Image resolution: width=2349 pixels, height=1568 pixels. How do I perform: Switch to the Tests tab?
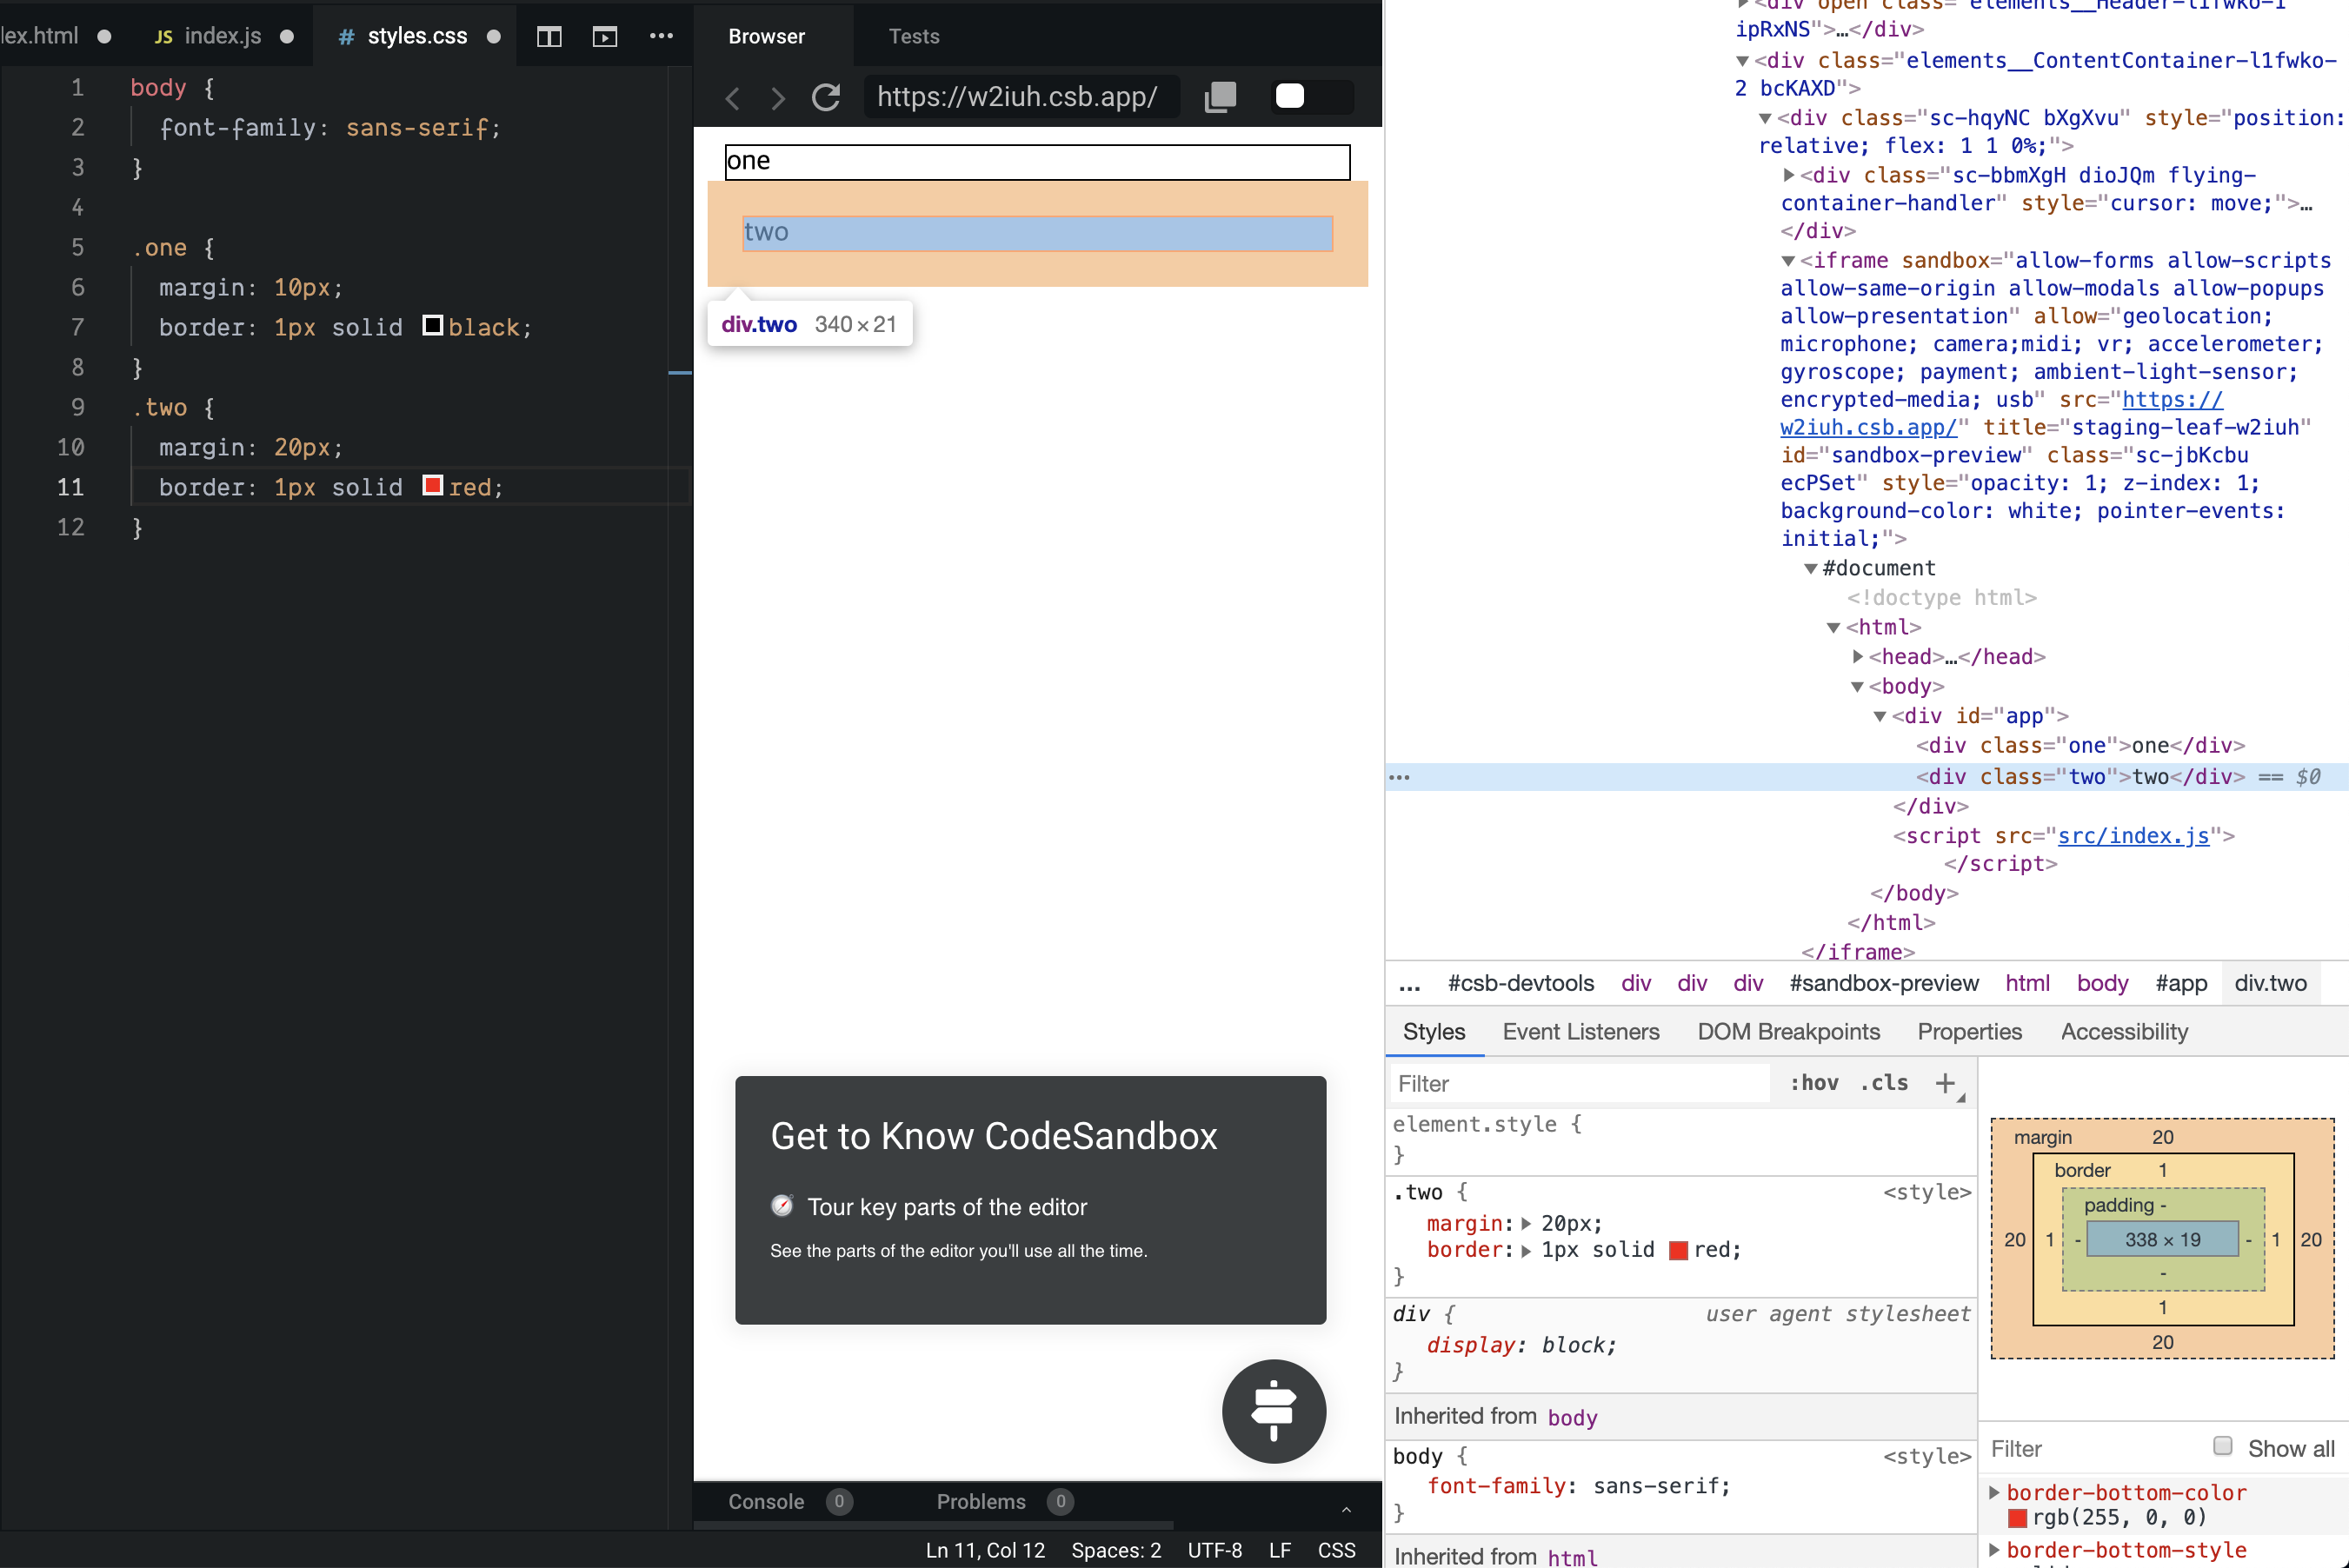click(x=913, y=37)
